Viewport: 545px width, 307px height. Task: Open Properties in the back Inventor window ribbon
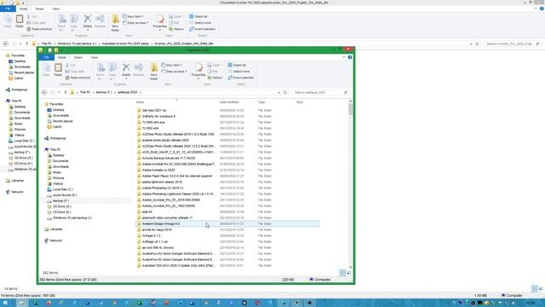coord(160,22)
